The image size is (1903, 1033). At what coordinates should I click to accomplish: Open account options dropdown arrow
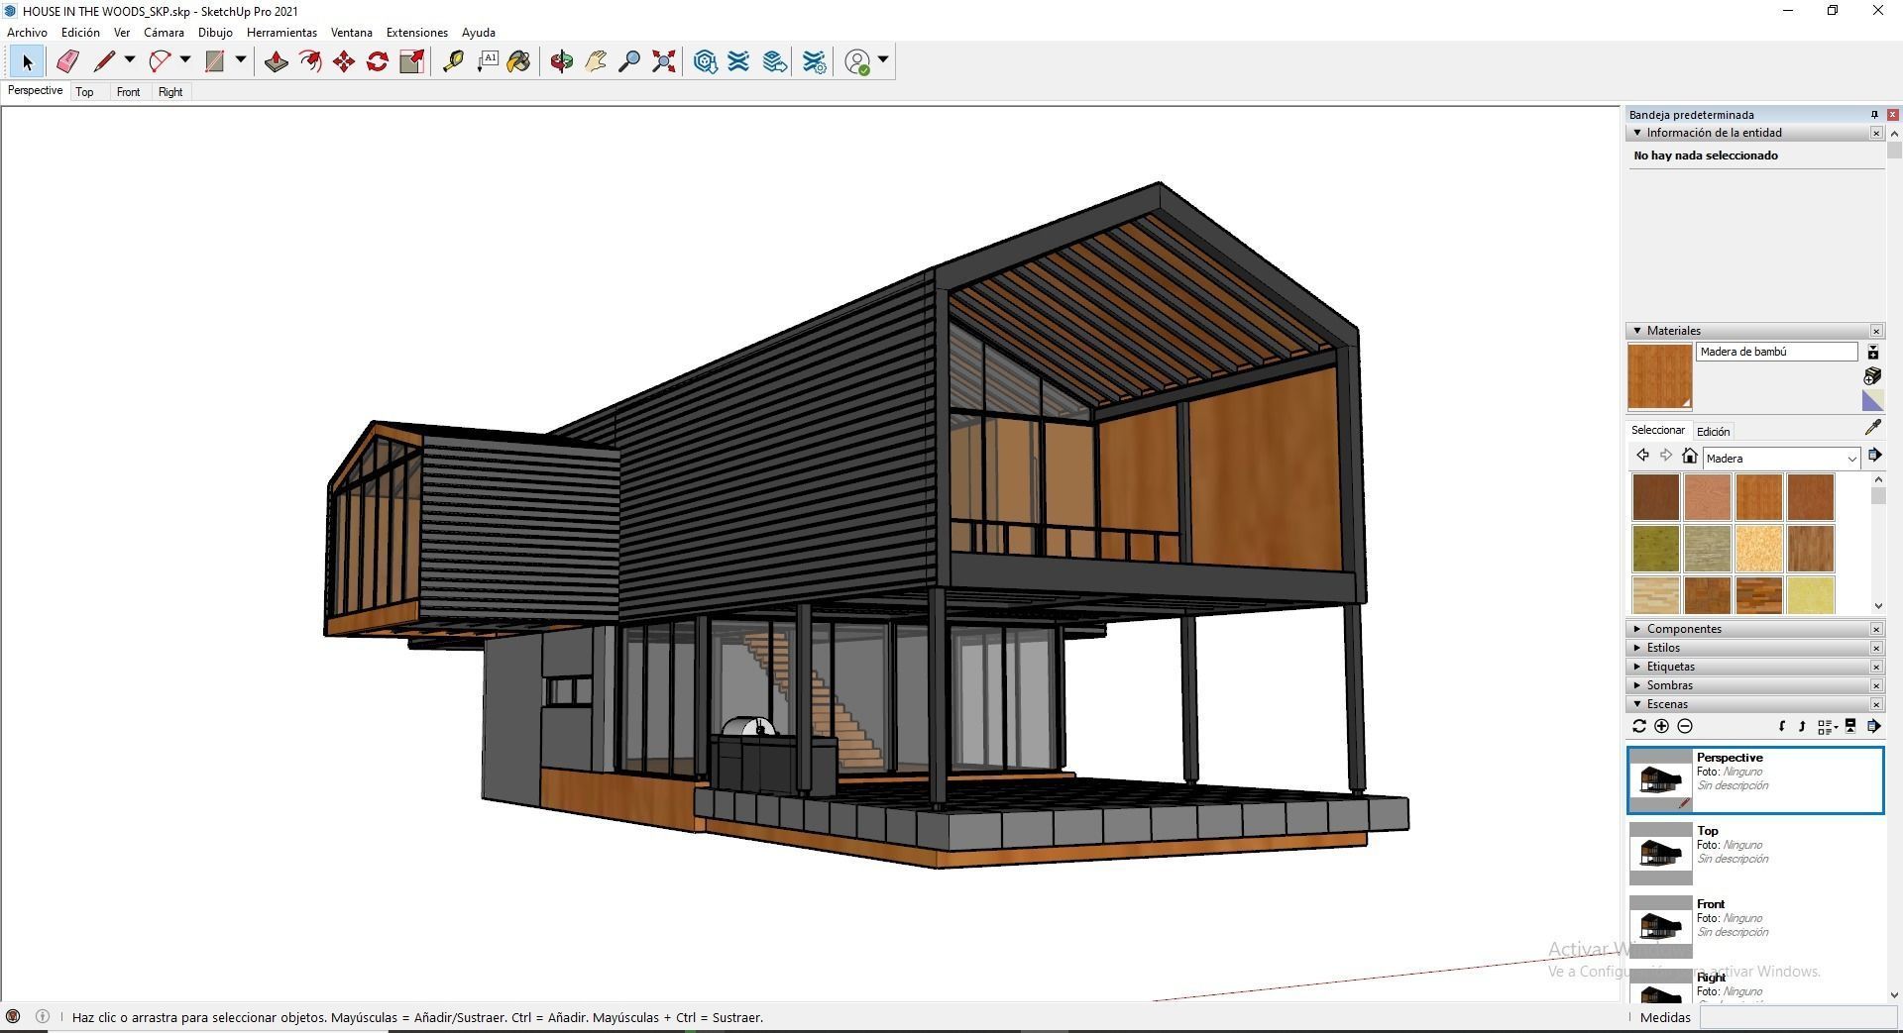click(883, 60)
